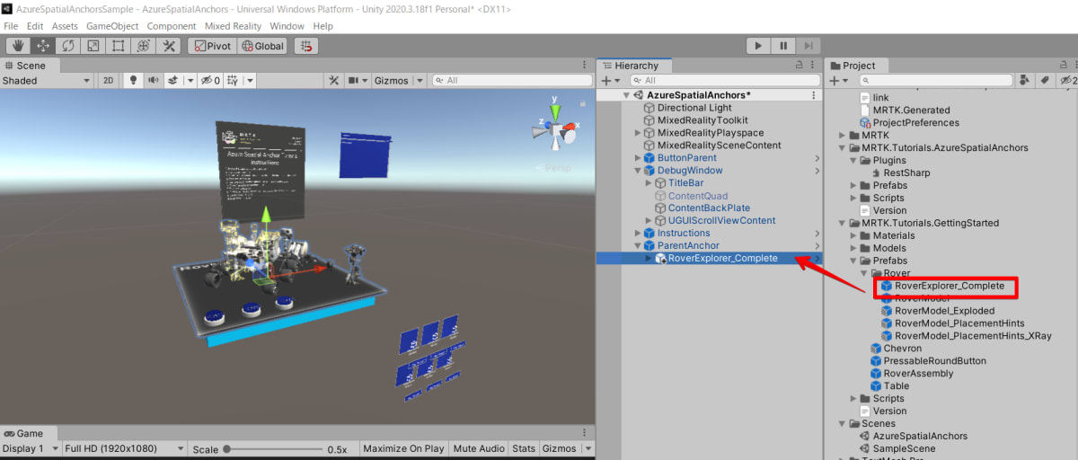
Task: Open AzureSpatialAnchors scene options menu
Action: [814, 95]
